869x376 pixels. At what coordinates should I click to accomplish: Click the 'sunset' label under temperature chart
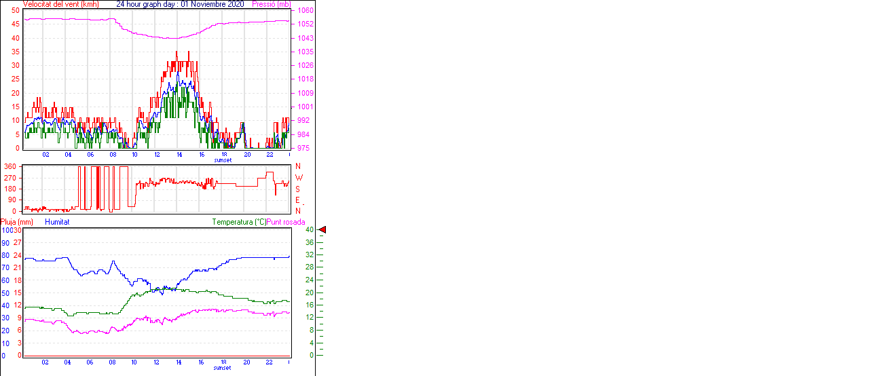click(x=223, y=368)
